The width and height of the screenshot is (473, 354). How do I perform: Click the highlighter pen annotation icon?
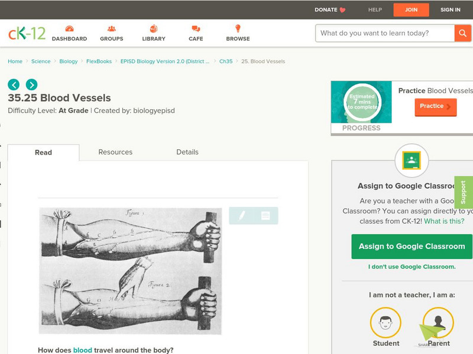[x=242, y=215]
